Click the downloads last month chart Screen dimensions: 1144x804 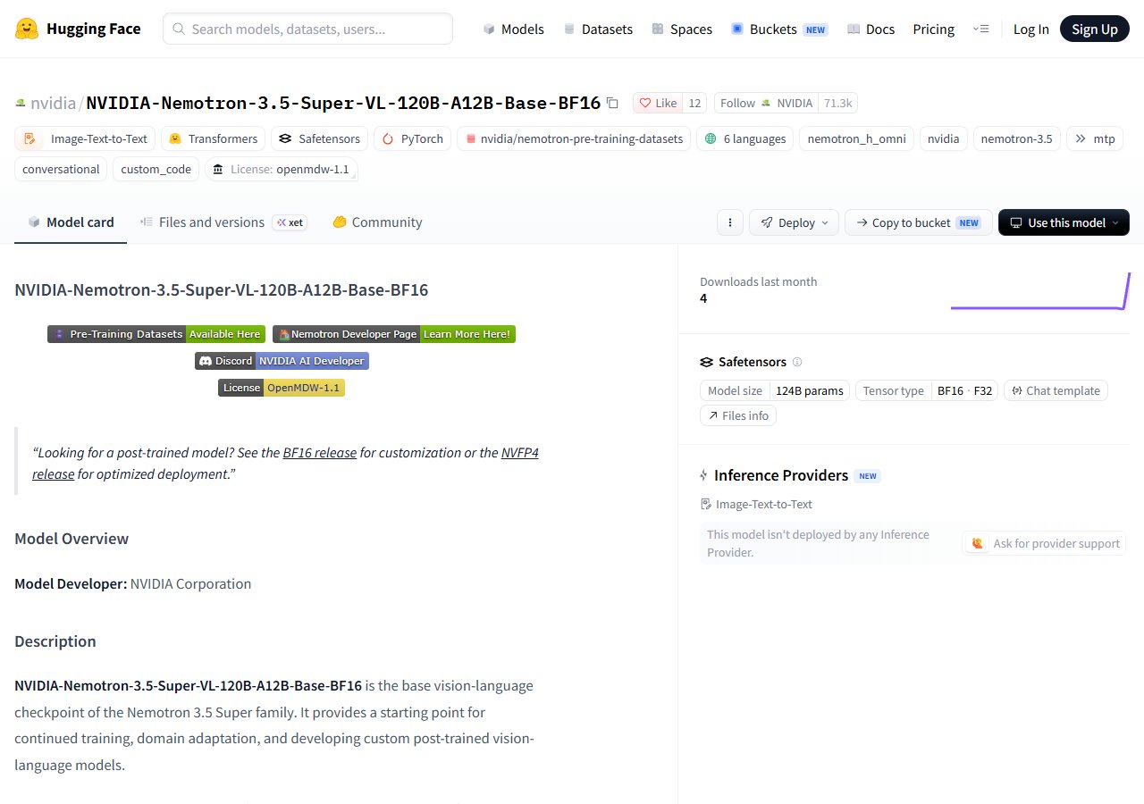point(1040,290)
